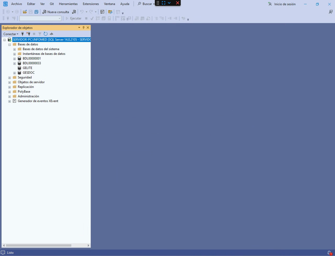Viewport: 335px width, 256px height.
Task: Expand the Administración folder
Action: pos(9,97)
